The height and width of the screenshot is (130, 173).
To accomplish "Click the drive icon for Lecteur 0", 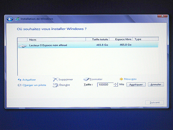I will [23, 46].
